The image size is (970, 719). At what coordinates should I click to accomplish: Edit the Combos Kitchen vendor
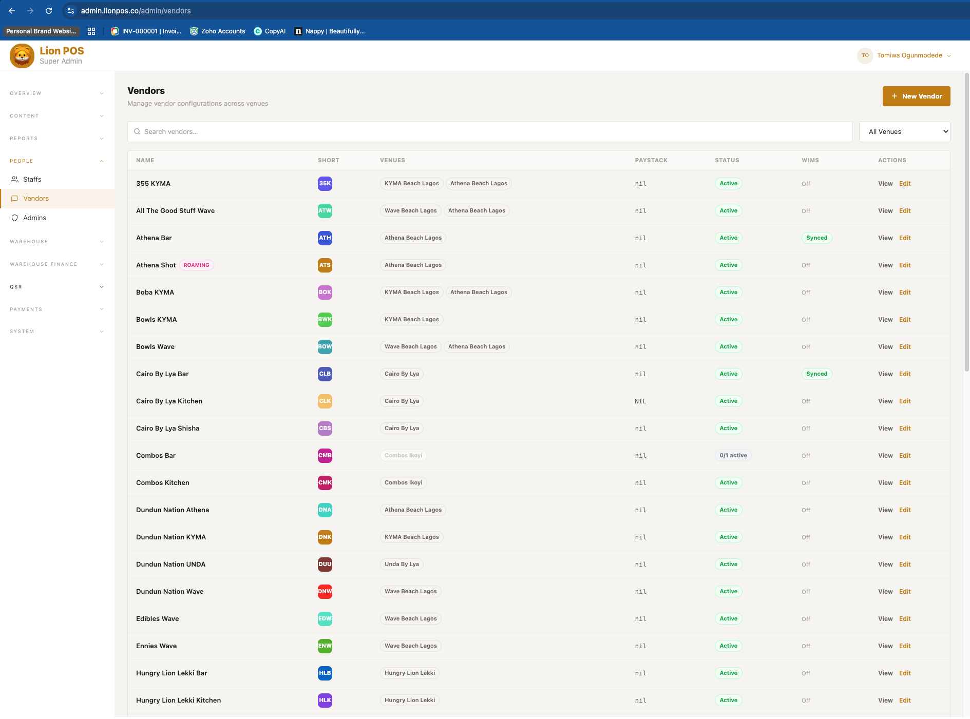coord(905,483)
